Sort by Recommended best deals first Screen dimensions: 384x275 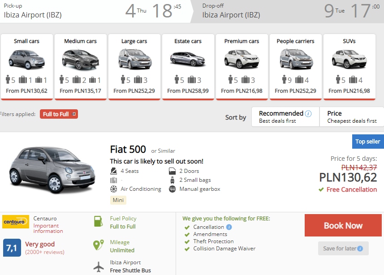coord(285,117)
